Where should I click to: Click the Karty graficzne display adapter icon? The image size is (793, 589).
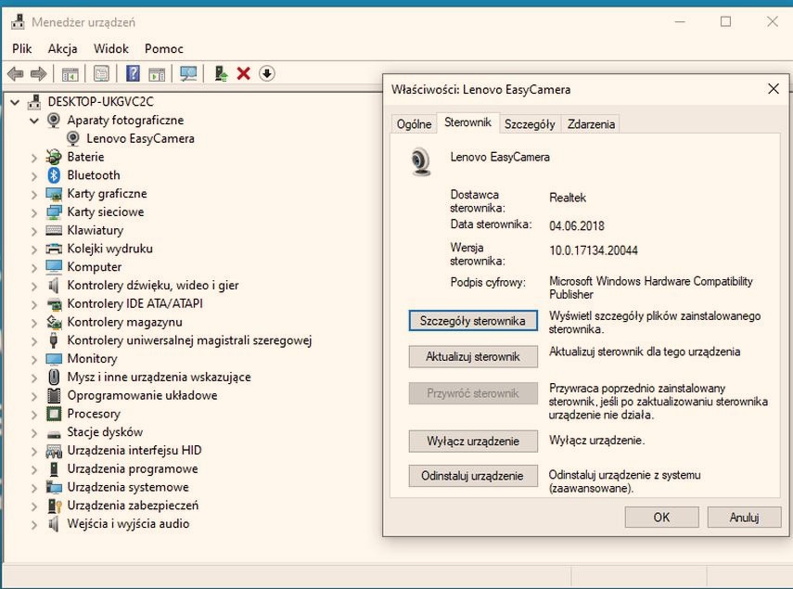click(x=54, y=194)
